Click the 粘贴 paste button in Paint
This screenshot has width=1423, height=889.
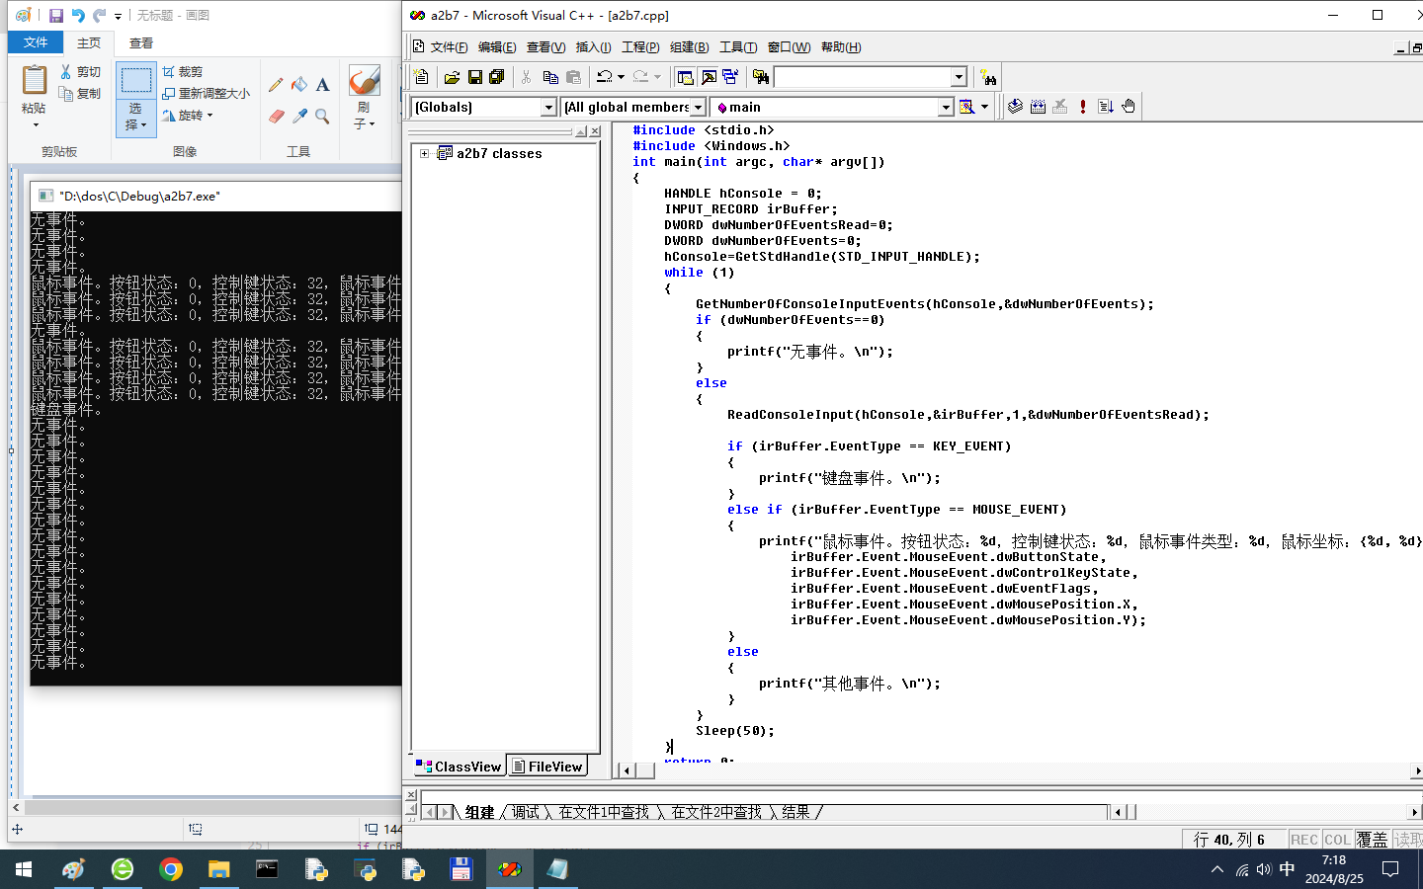pyautogui.click(x=35, y=97)
